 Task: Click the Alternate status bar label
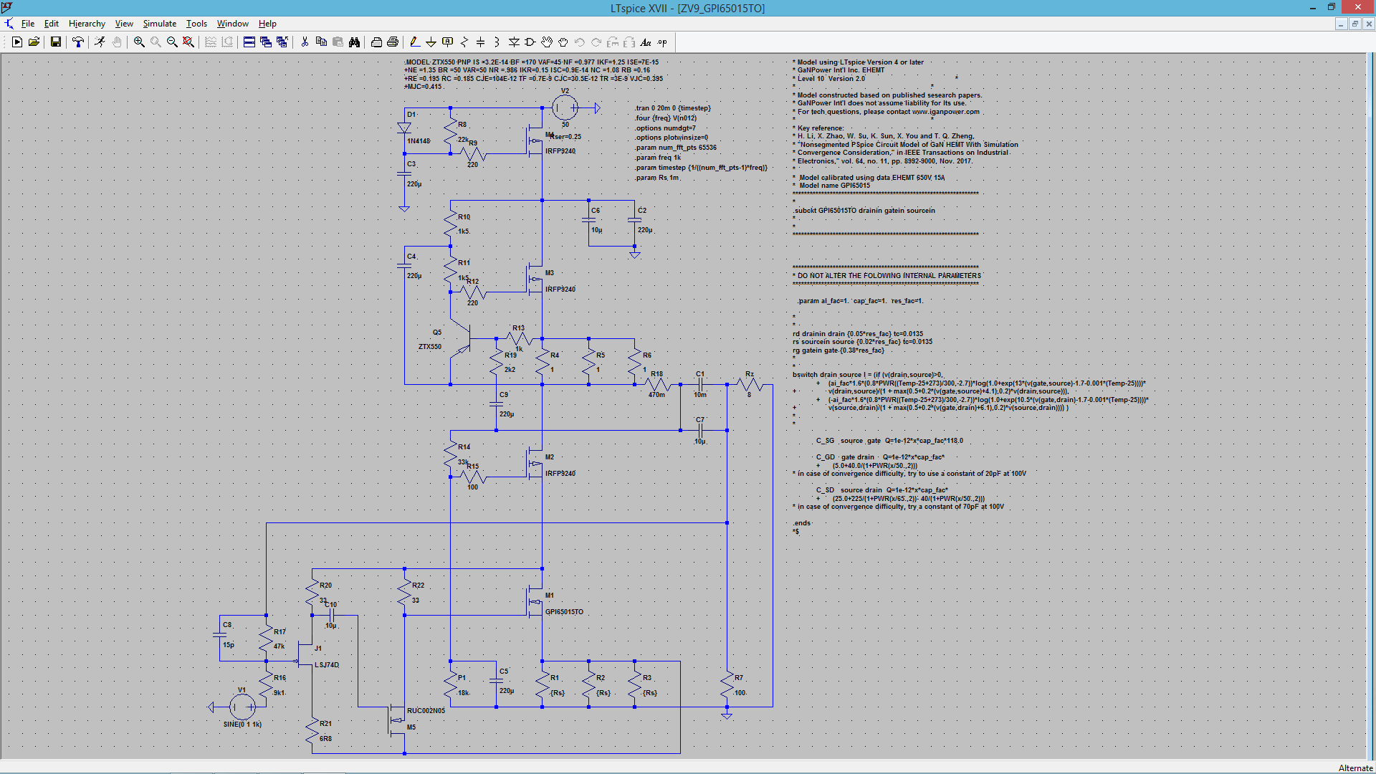tap(1355, 768)
